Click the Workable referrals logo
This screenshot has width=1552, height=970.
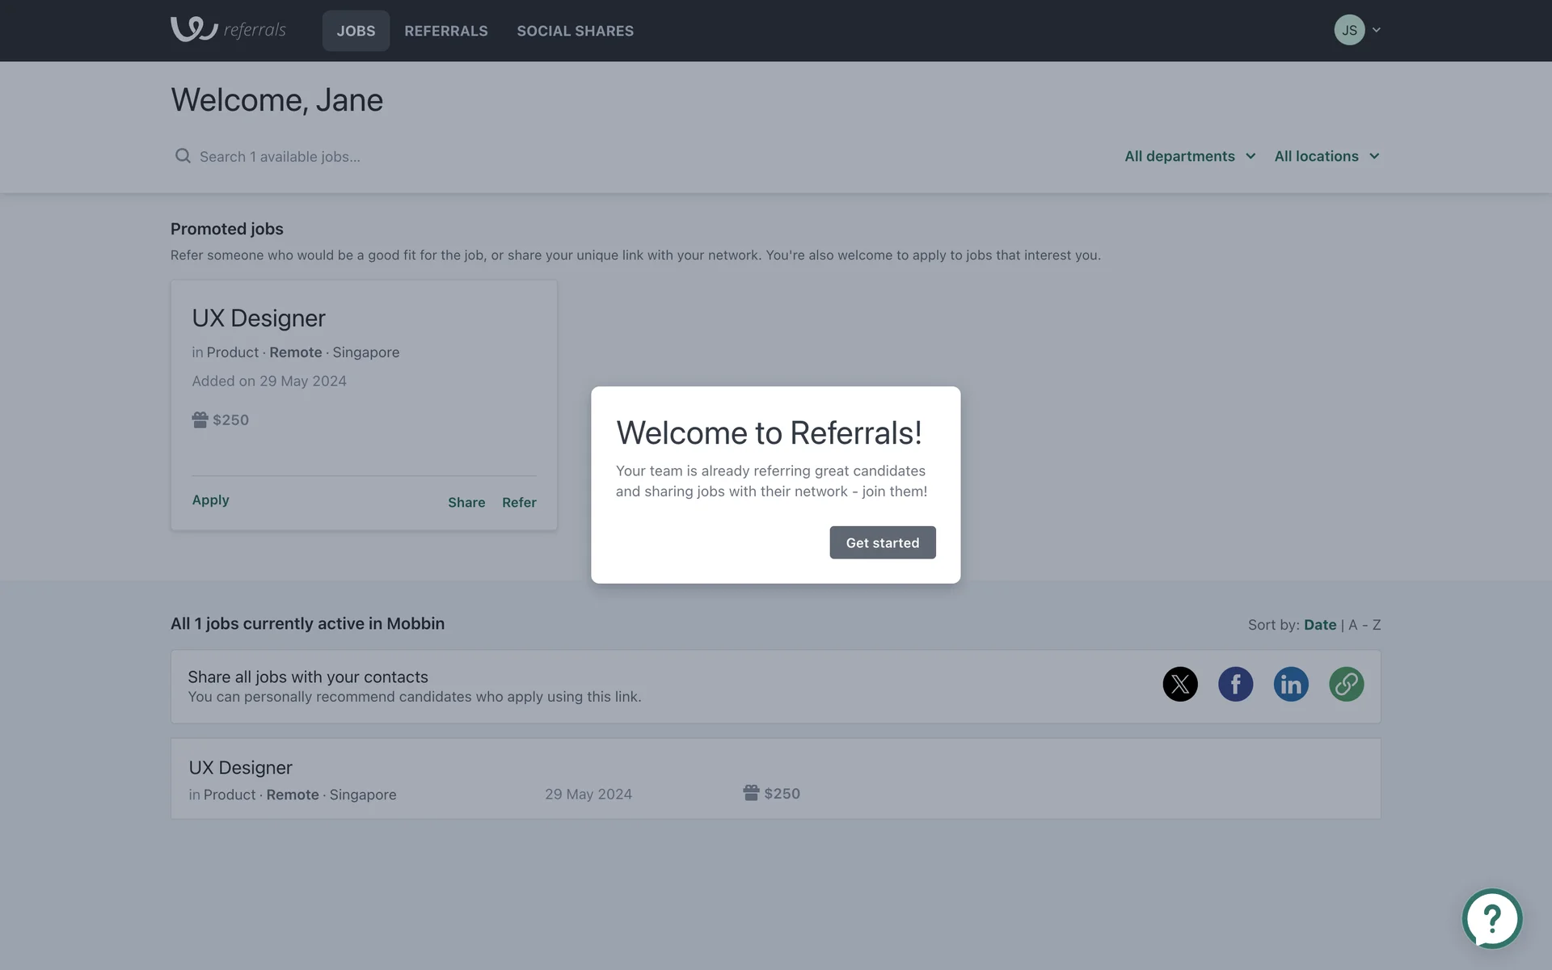[x=228, y=30]
